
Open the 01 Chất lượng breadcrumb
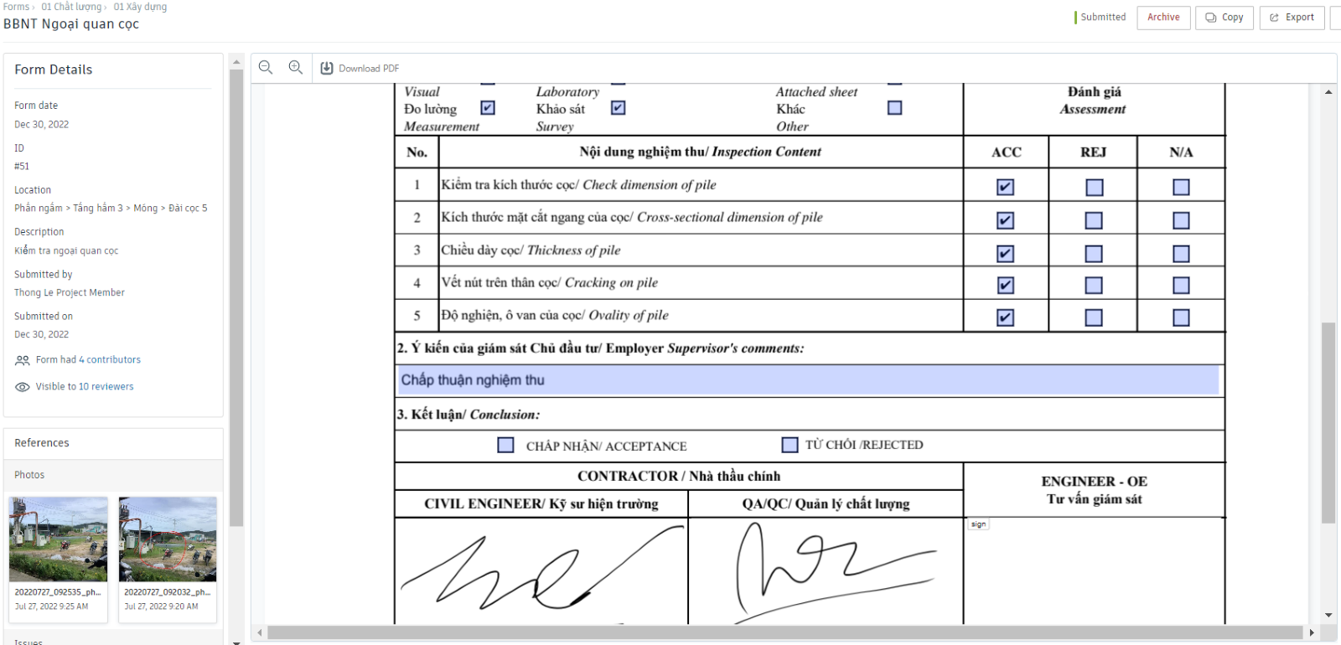pos(71,7)
